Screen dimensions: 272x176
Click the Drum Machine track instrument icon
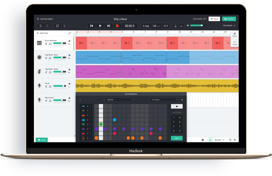click(x=39, y=43)
